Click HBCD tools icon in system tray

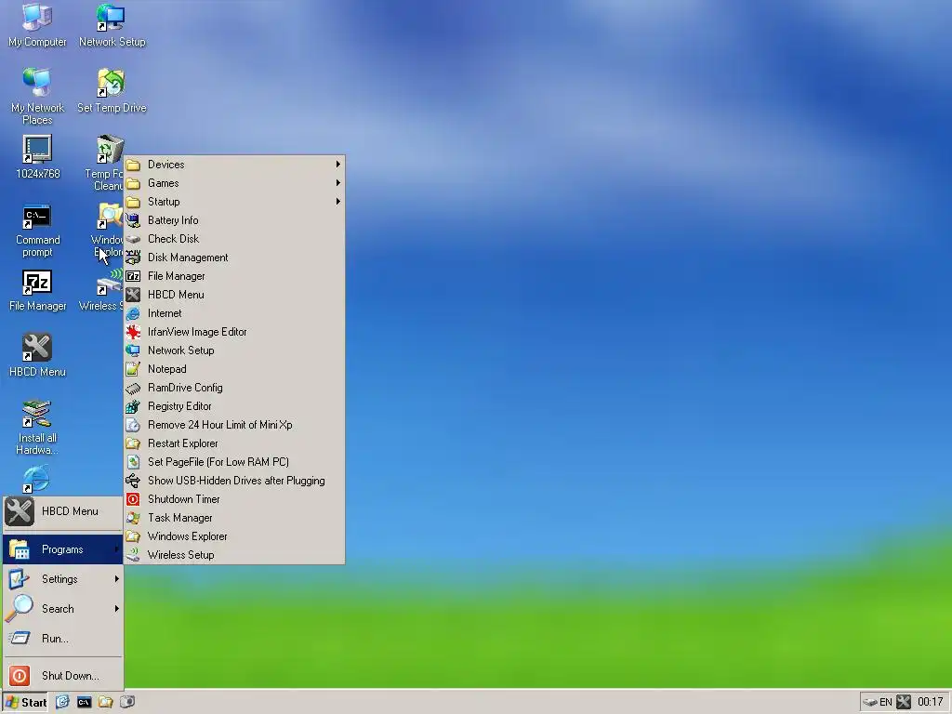click(904, 702)
